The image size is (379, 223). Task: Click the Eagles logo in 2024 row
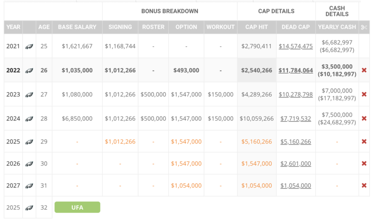pyautogui.click(x=29, y=119)
